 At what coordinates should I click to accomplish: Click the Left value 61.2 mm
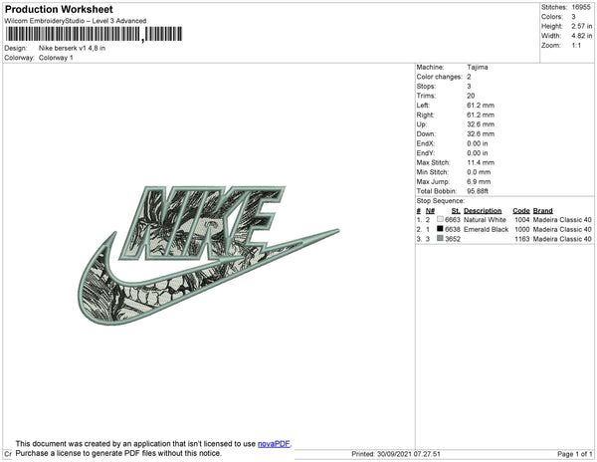tap(481, 106)
